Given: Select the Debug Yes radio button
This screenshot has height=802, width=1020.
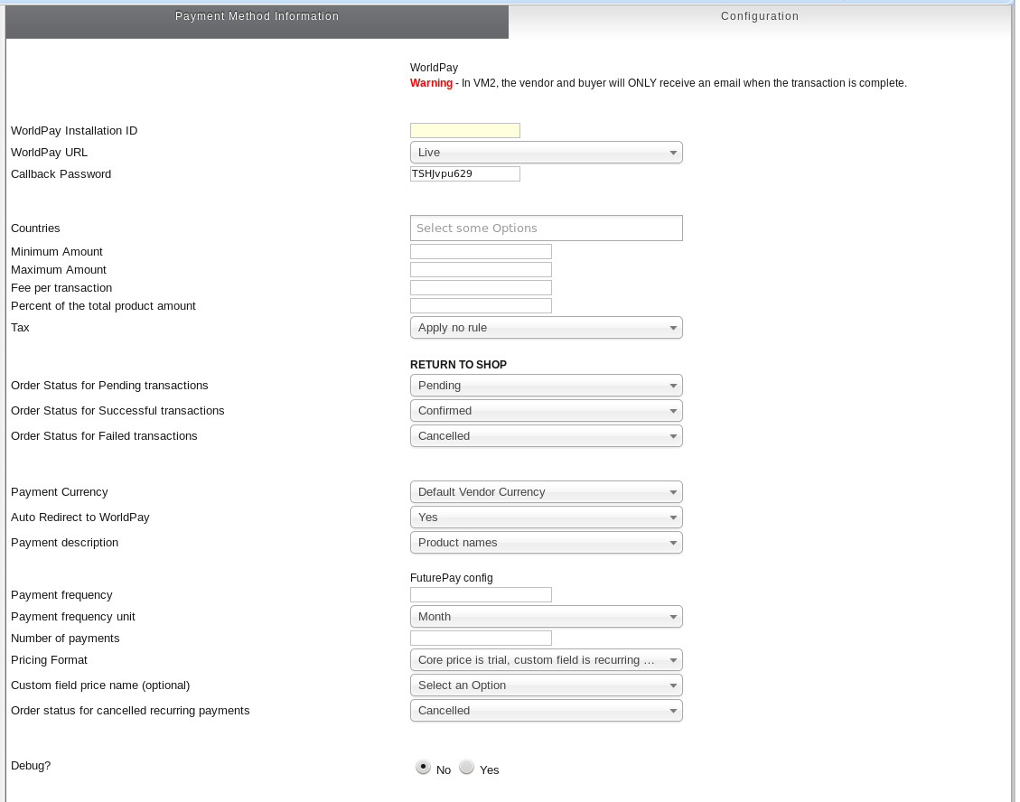Looking at the screenshot, I should (466, 767).
